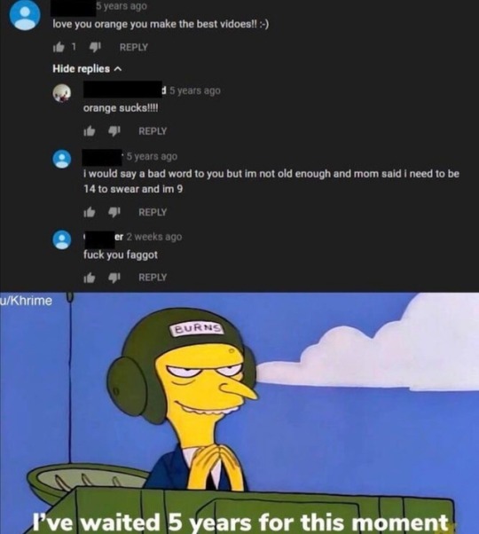Dislike the 'orange sucks!!!!' reply
Image resolution: width=479 pixels, height=534 pixels.
[114, 131]
